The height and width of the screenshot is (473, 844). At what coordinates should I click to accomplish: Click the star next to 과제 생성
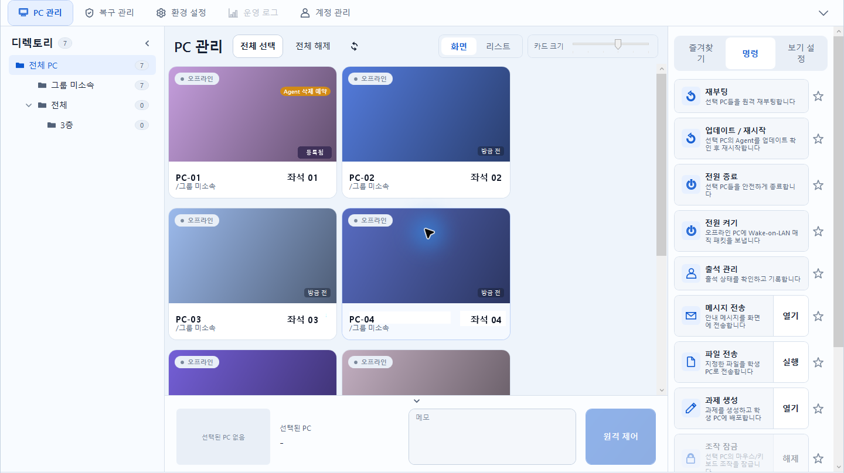pos(818,409)
